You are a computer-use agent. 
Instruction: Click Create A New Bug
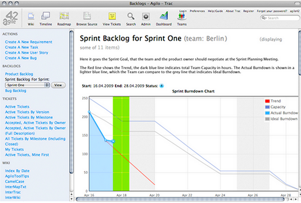(x=21, y=58)
